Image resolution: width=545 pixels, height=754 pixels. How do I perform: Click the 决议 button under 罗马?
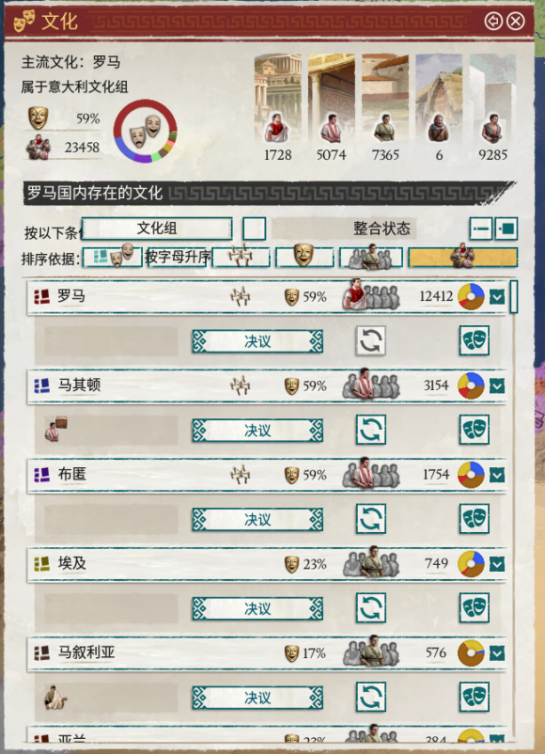(x=257, y=341)
